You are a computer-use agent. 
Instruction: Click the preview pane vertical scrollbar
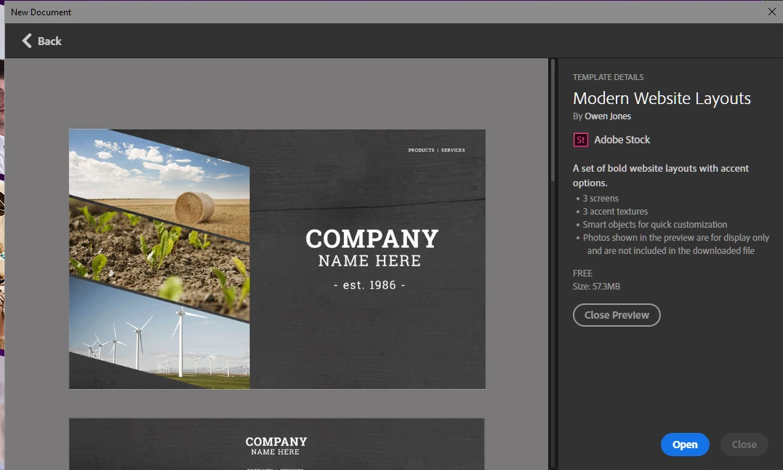pyautogui.click(x=553, y=120)
